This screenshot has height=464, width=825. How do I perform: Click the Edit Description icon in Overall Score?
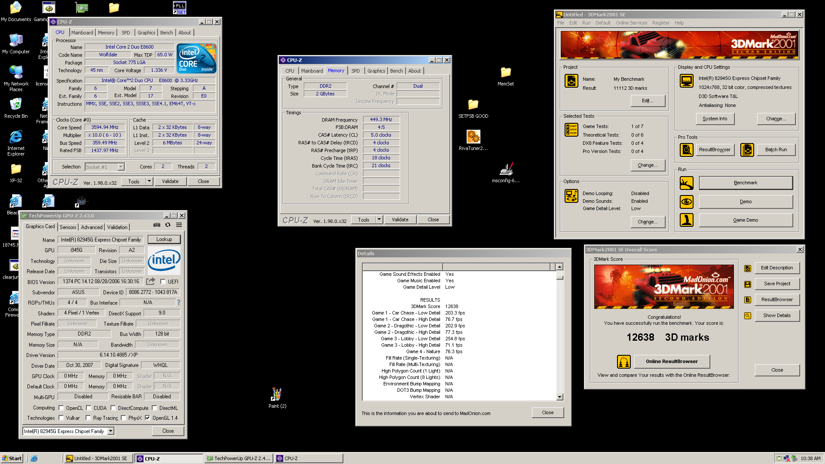(x=748, y=268)
